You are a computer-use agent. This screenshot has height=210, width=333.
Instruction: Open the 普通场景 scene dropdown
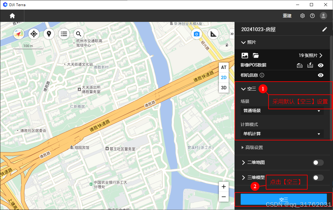click(282, 111)
